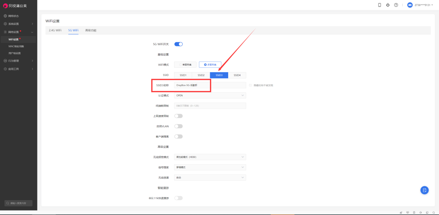This screenshot has height=215, width=439.
Task: Click the trash icon in bottom bar
Action: tap(414, 213)
